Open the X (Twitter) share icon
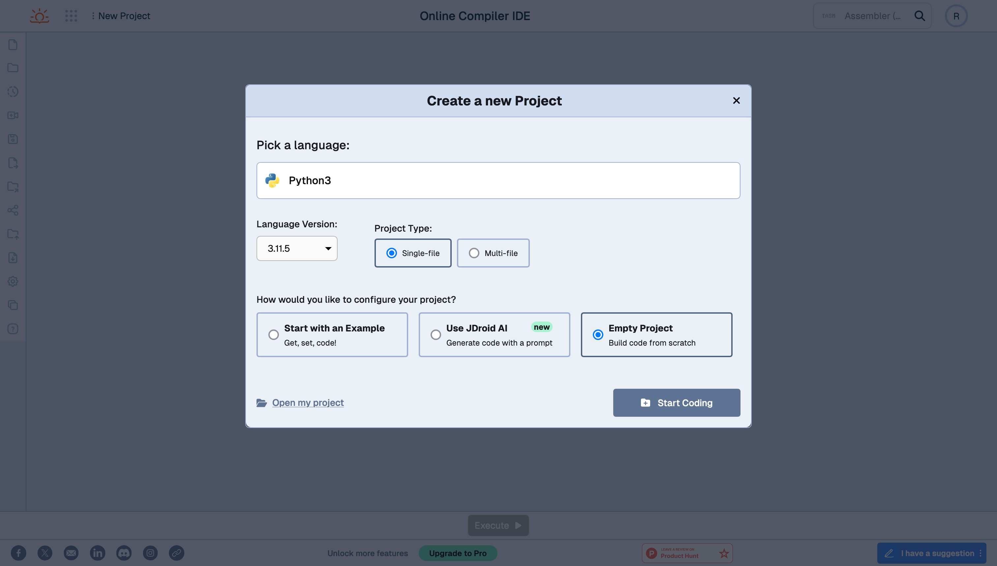Screen dimensions: 997x566 pyautogui.click(x=45, y=553)
